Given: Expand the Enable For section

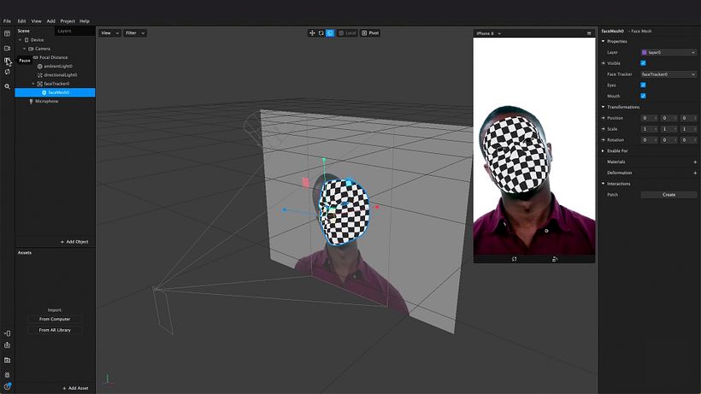Looking at the screenshot, I should 603,151.
